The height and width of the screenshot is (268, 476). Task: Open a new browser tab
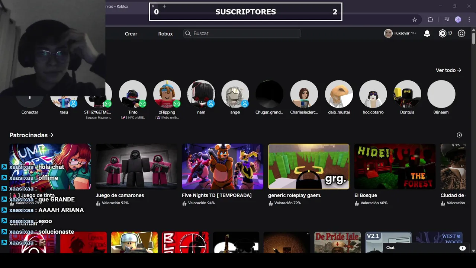[164, 6]
